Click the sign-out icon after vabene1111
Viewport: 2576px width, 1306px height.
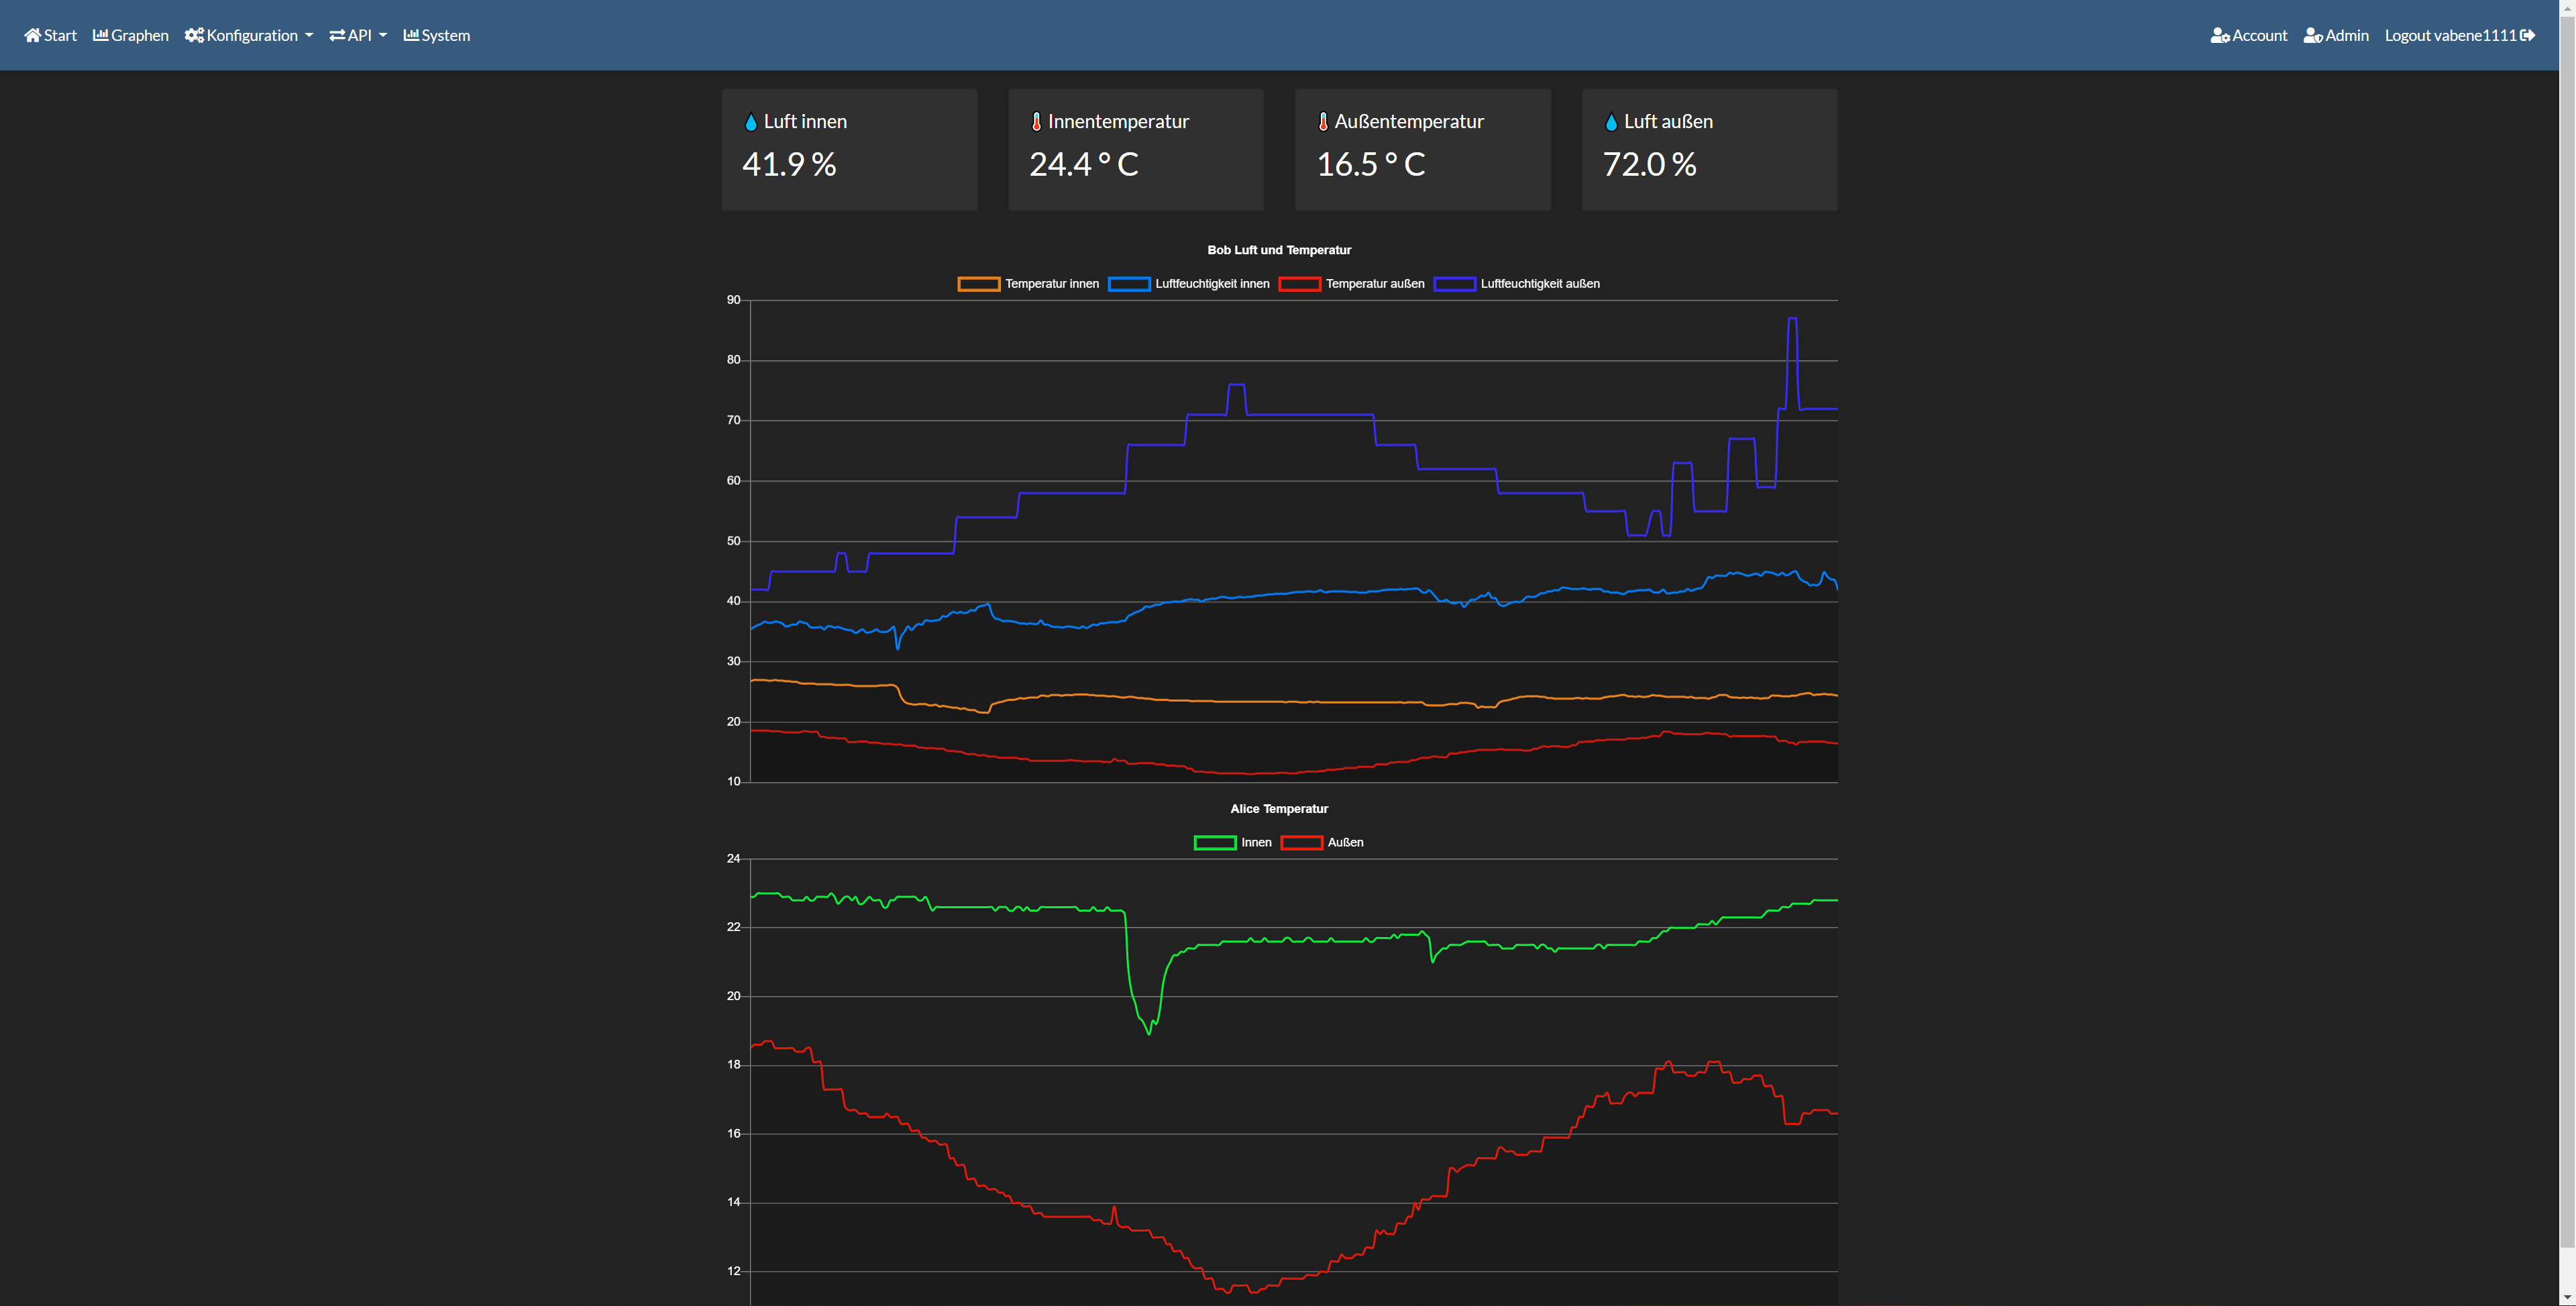(x=2527, y=35)
